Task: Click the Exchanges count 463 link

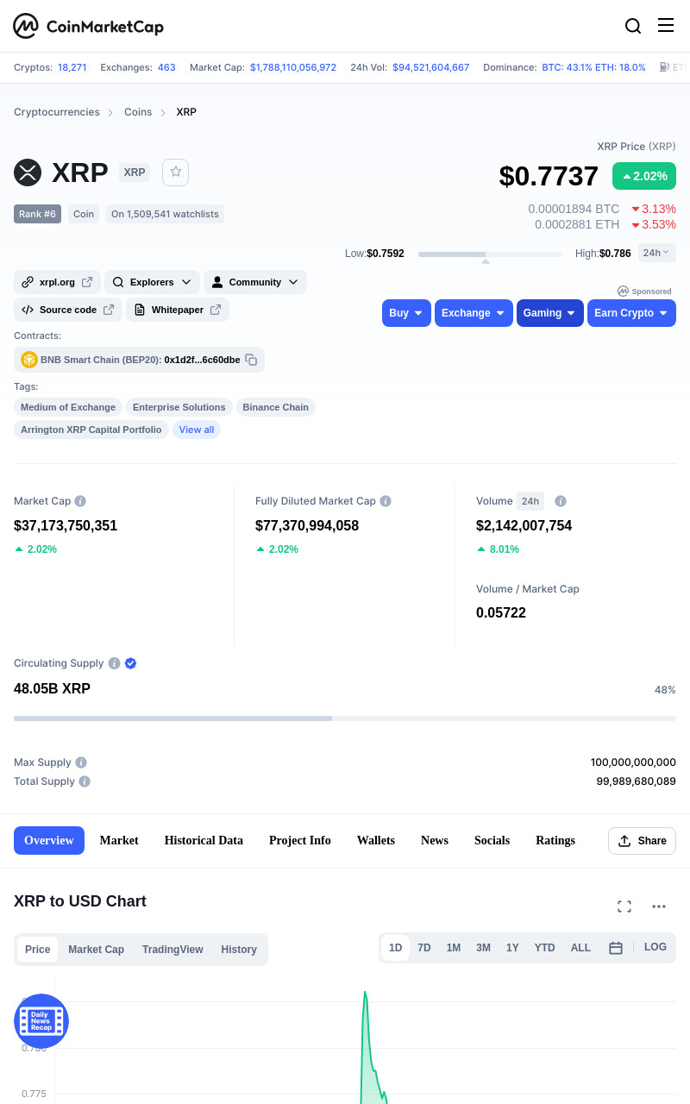Action: pos(166,67)
